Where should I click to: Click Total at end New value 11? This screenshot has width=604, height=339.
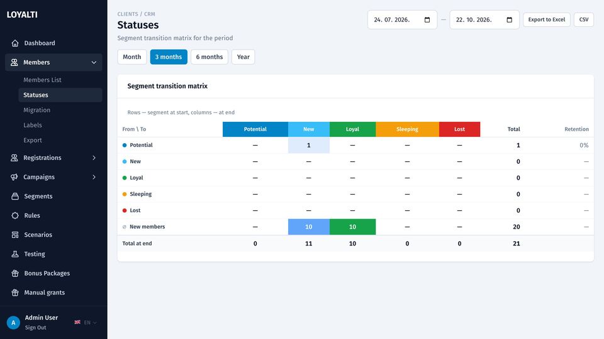(x=308, y=244)
